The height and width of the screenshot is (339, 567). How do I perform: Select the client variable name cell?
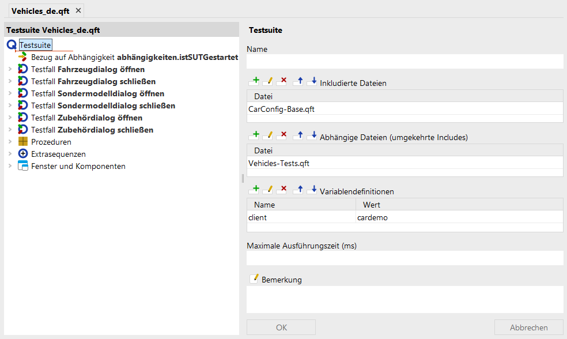301,217
